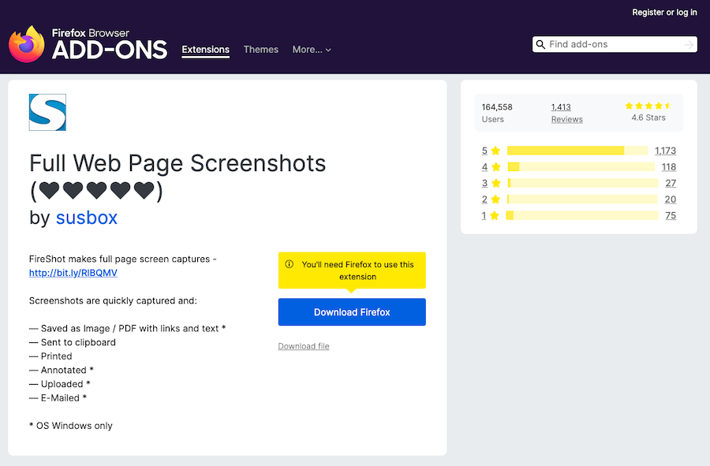The height and width of the screenshot is (466, 710).
Task: Click the 4.6 star rating stars
Action: pyautogui.click(x=648, y=106)
